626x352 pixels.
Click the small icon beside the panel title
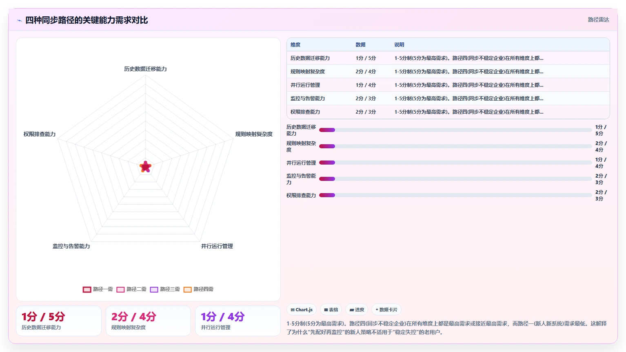click(x=19, y=20)
